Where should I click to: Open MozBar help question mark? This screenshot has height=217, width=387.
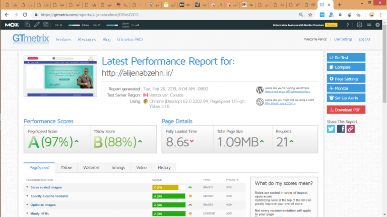point(348,25)
